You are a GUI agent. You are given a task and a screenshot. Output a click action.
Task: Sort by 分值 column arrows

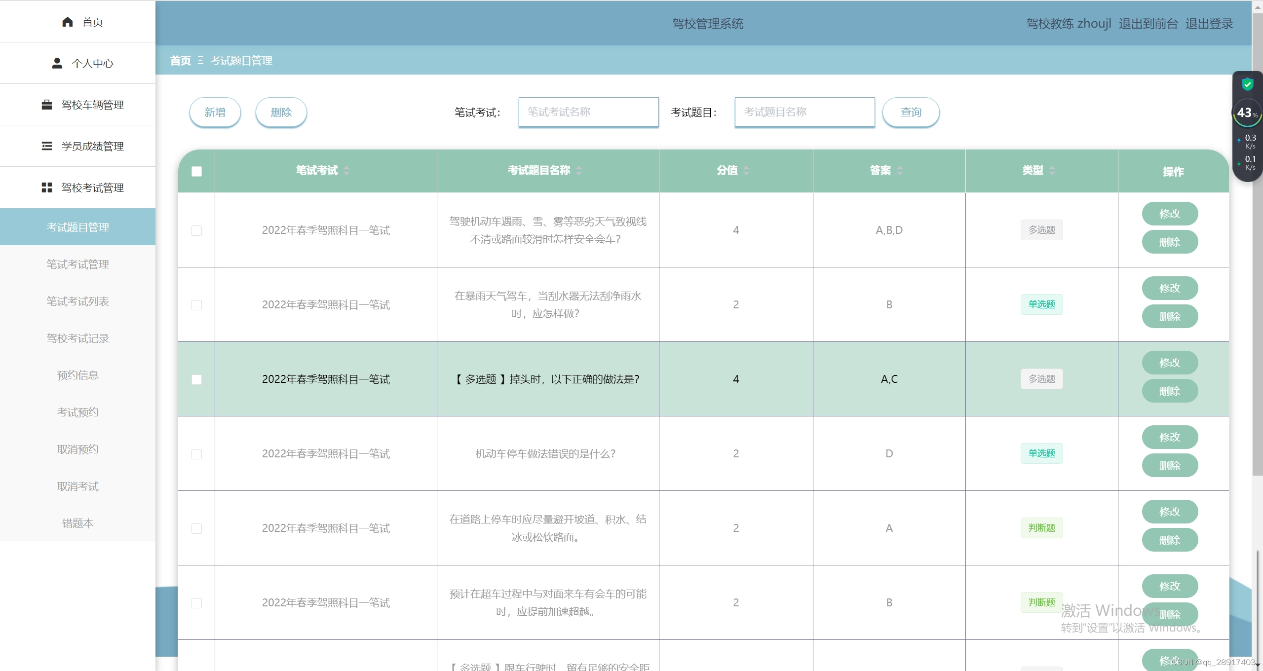tap(746, 171)
